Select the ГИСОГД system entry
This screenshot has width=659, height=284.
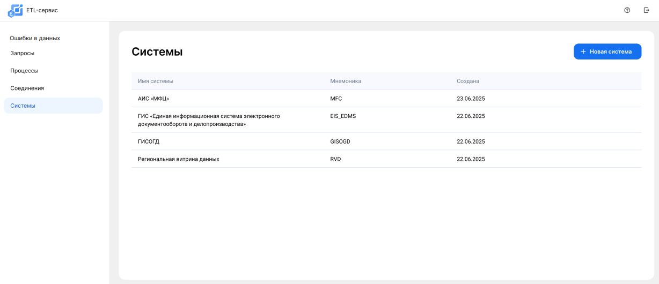[149, 141]
